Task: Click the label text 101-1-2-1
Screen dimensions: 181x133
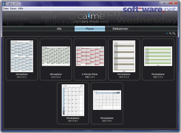Action: click(158, 77)
